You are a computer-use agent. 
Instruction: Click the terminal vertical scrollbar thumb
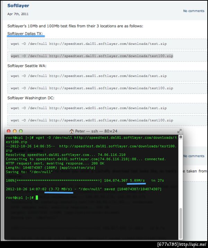point(181,223)
